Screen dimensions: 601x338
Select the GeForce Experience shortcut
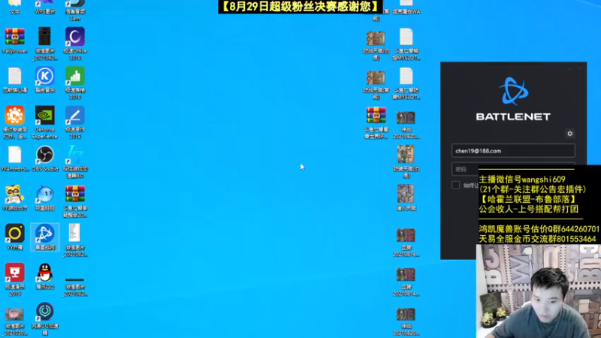(45, 122)
